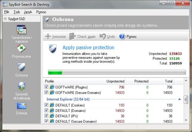This screenshot has height=132, width=192.
Task: Toggle the .DEFAULT (Cookies) checkbox
Action: click(46, 105)
